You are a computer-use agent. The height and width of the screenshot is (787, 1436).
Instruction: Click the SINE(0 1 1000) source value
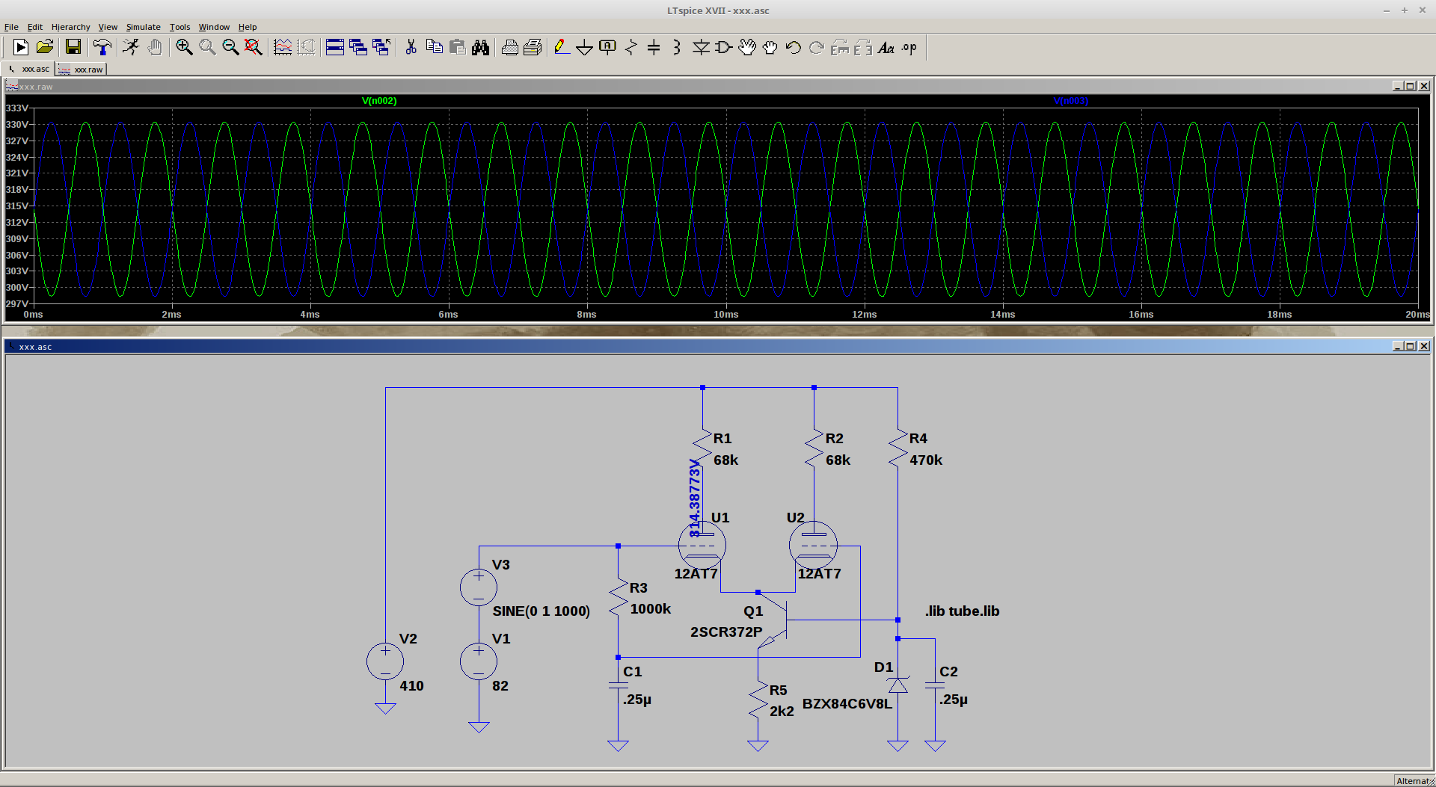coord(541,611)
